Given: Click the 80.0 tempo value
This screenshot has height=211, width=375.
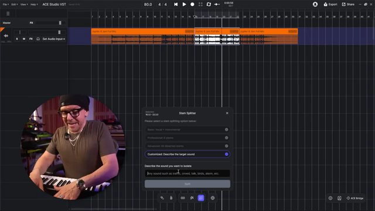Looking at the screenshot, I should coord(148,4).
